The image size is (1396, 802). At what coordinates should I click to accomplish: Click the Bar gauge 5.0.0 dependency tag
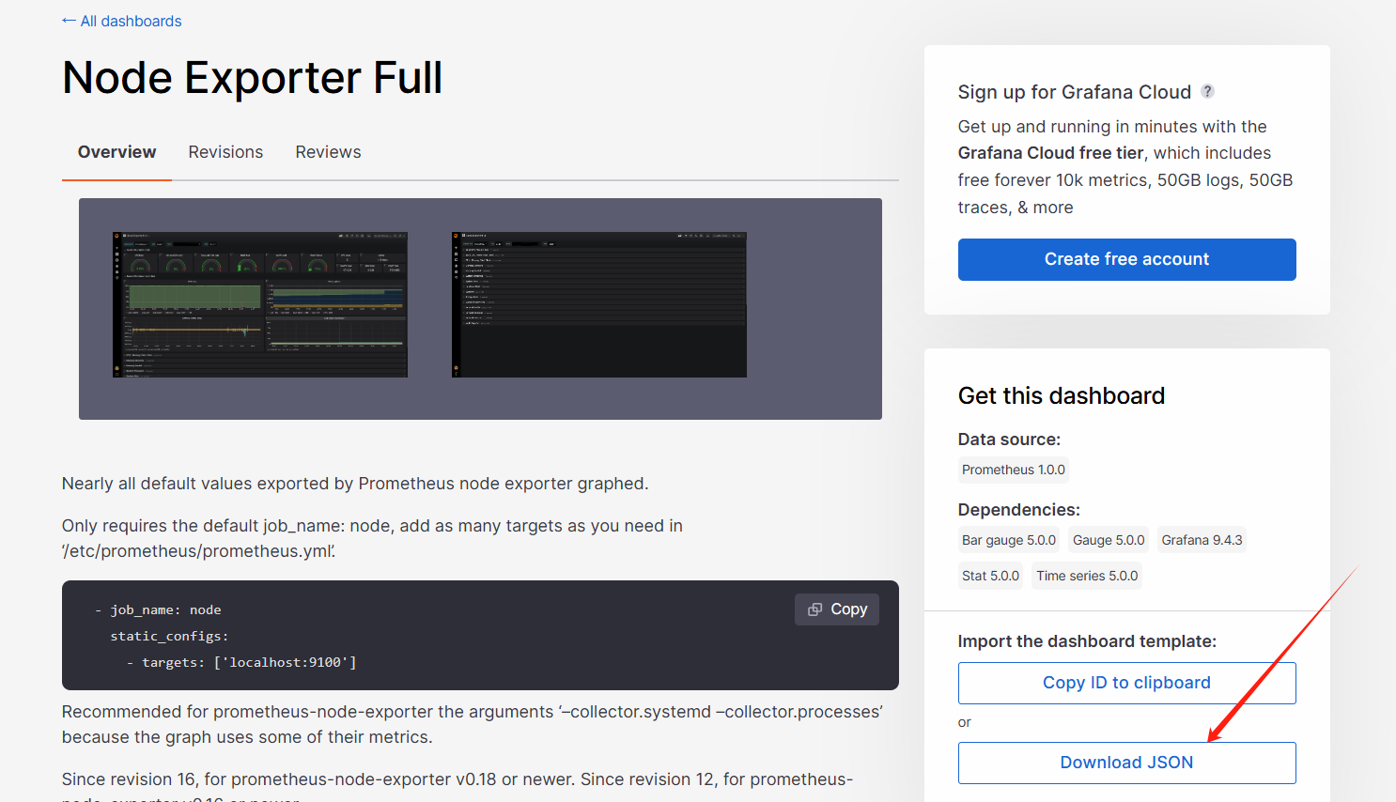pos(1009,540)
